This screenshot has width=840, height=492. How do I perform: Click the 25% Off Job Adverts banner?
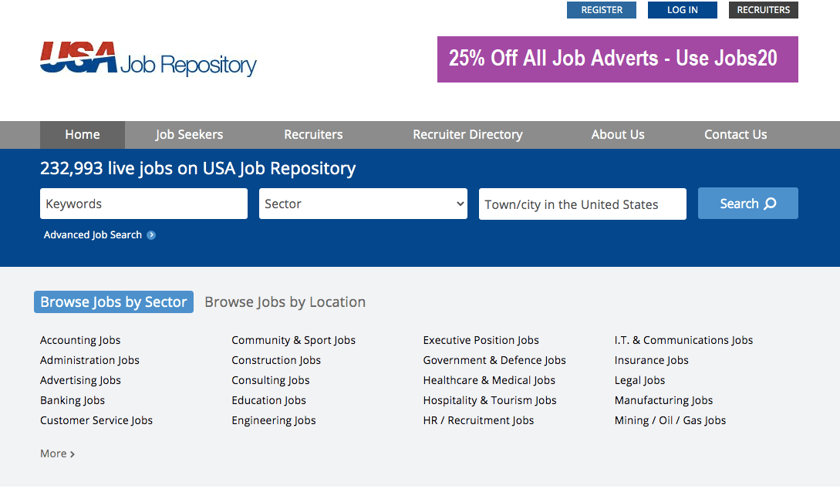617,59
